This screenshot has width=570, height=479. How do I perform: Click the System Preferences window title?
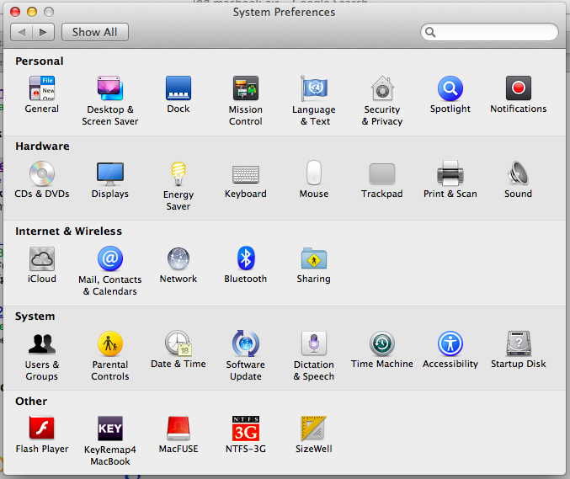[x=284, y=13]
